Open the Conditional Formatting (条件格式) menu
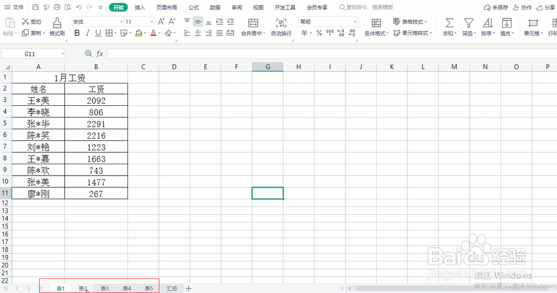Screen dimensions: 557x293 tap(377, 27)
